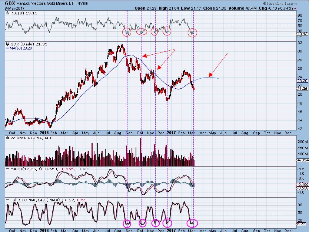Viewport: 309px width, 232px height.
Task: Click the MACD legend line marker
Action: (x=7, y=169)
